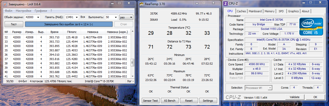Click the Core Speed 4590.08 MHz field
Image resolution: width=329 pixels, height=106 pixels.
coord(257,64)
